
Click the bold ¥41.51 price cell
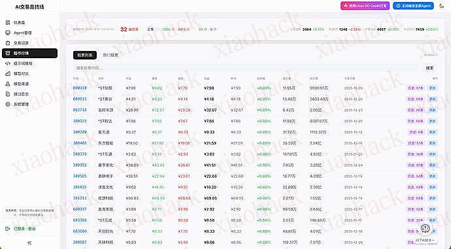[210, 165]
